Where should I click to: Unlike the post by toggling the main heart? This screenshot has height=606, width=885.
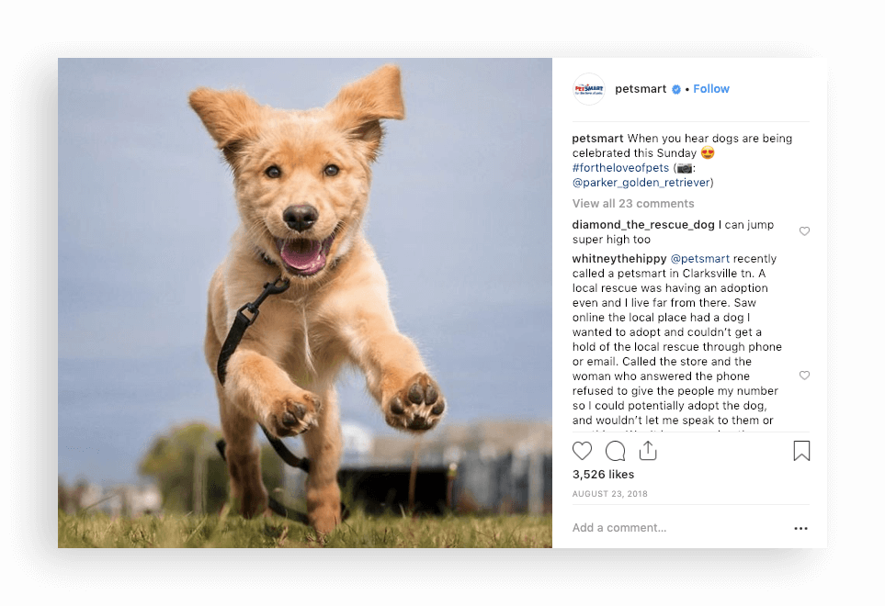(x=582, y=450)
